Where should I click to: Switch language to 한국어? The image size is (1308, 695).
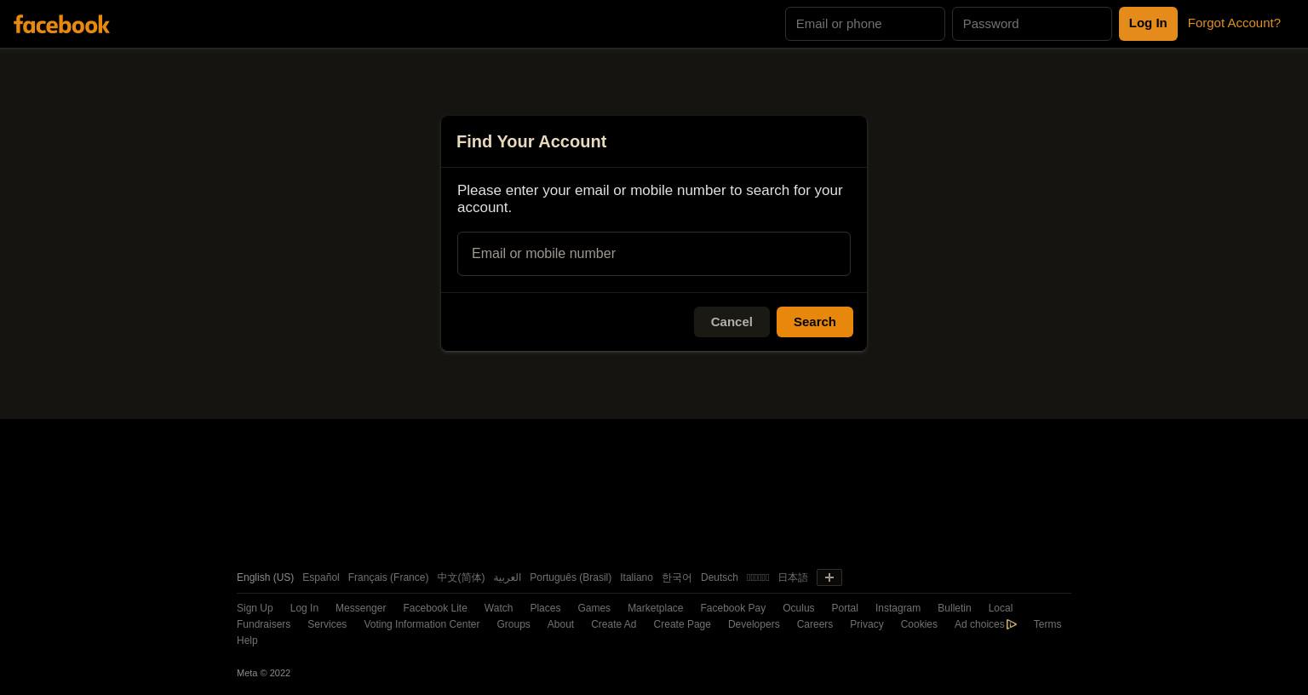pyautogui.click(x=677, y=577)
